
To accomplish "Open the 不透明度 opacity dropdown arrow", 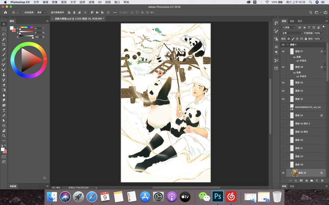I will click(323, 33).
